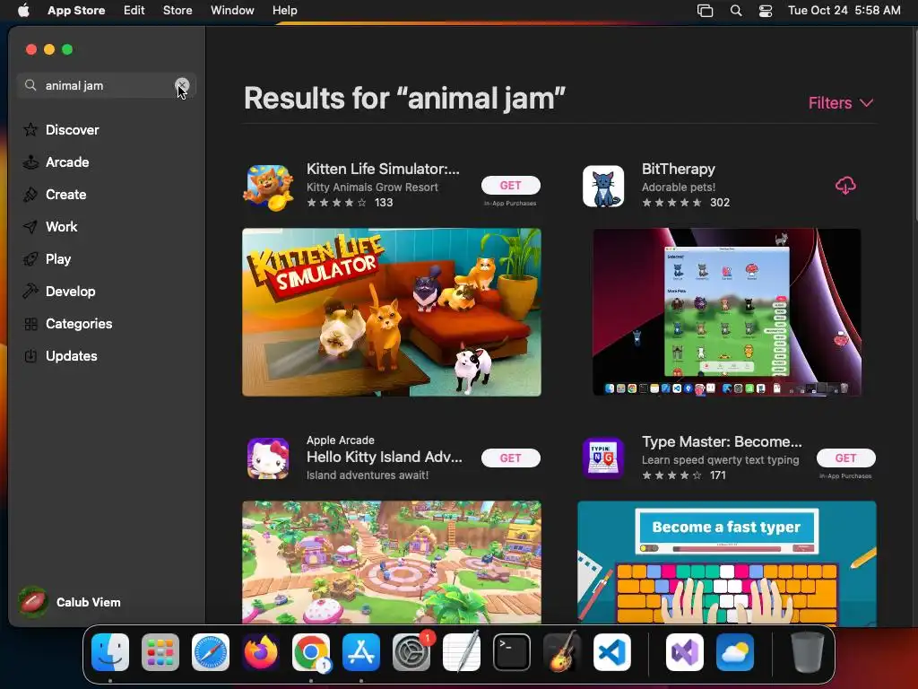Get Hello Kitty Island Adventure

(510, 458)
